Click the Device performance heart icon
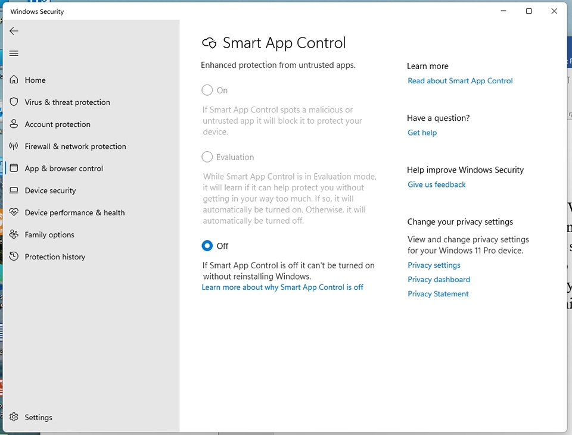 pyautogui.click(x=14, y=212)
